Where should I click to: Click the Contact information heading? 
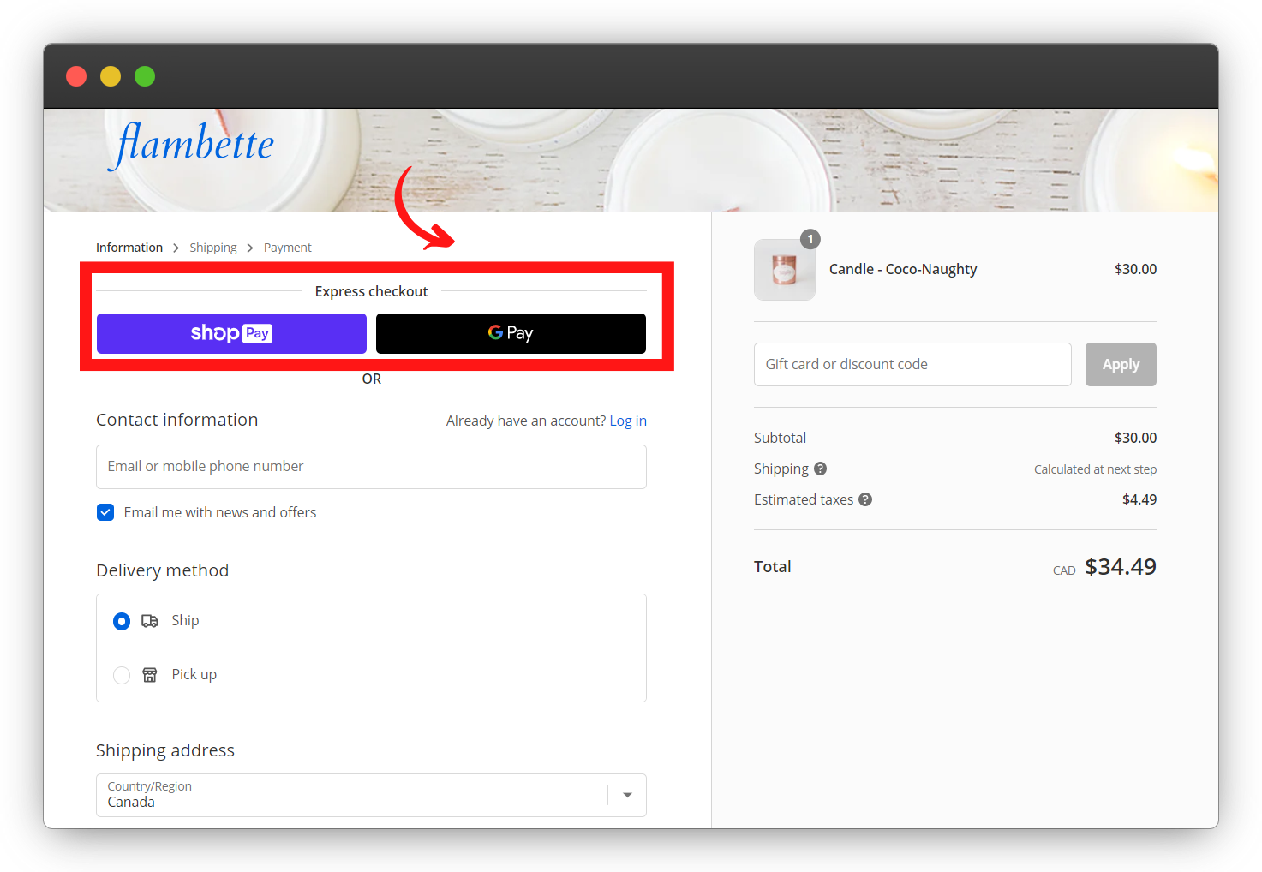(177, 420)
